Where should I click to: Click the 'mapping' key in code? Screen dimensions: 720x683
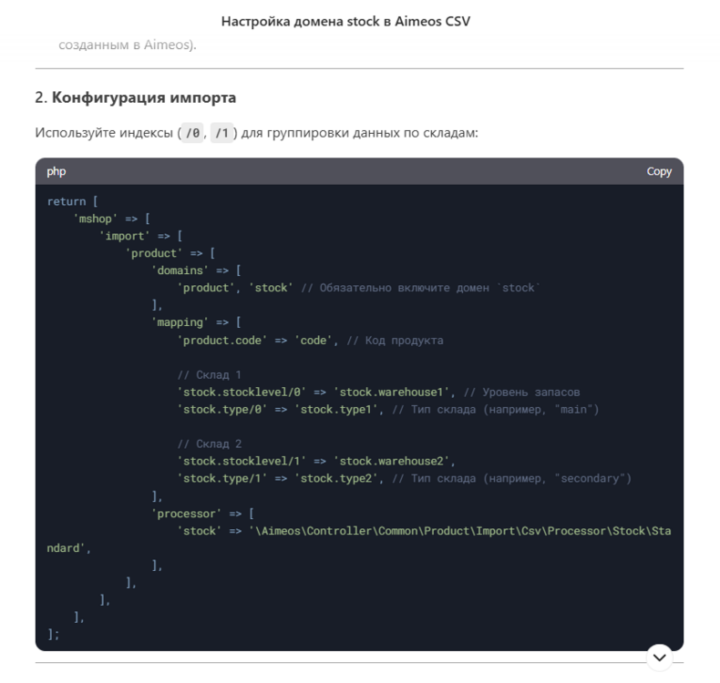180,322
